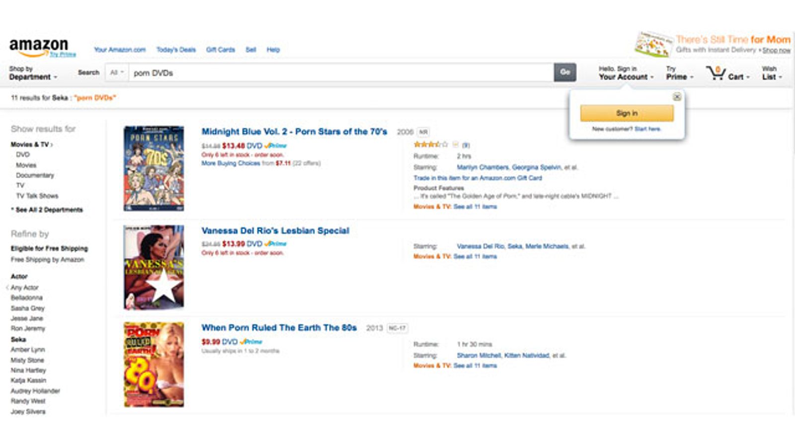Image resolution: width=795 pixels, height=447 pixels.
Task: Click the Amazon logo
Action: pyautogui.click(x=39, y=47)
